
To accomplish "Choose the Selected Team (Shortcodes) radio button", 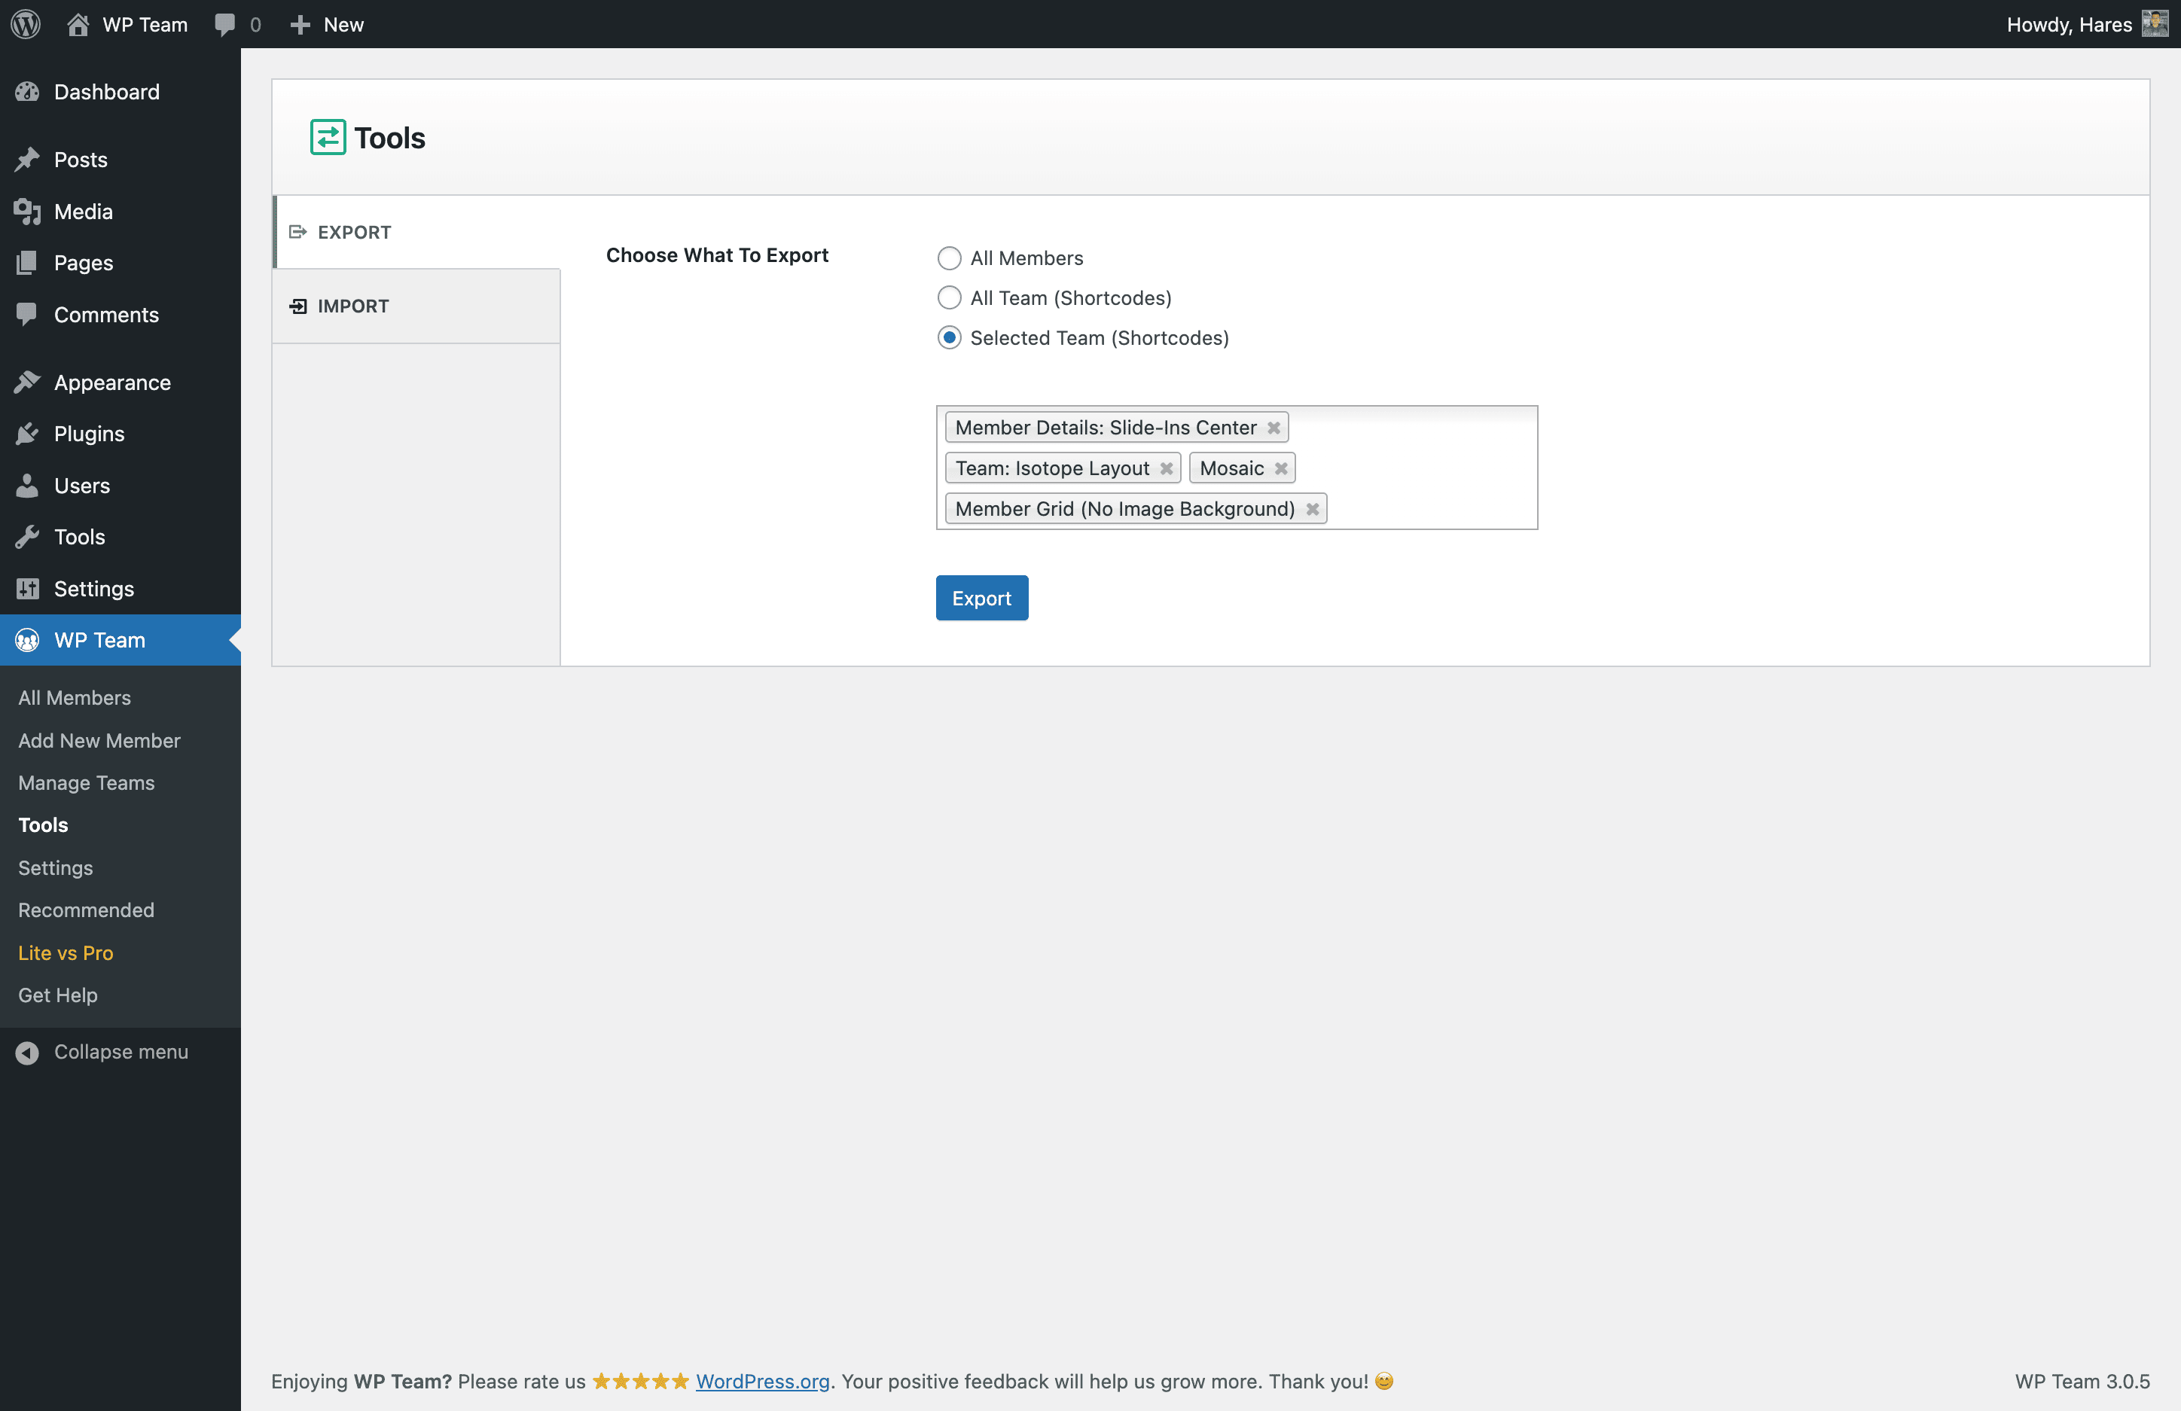I will pos(950,338).
